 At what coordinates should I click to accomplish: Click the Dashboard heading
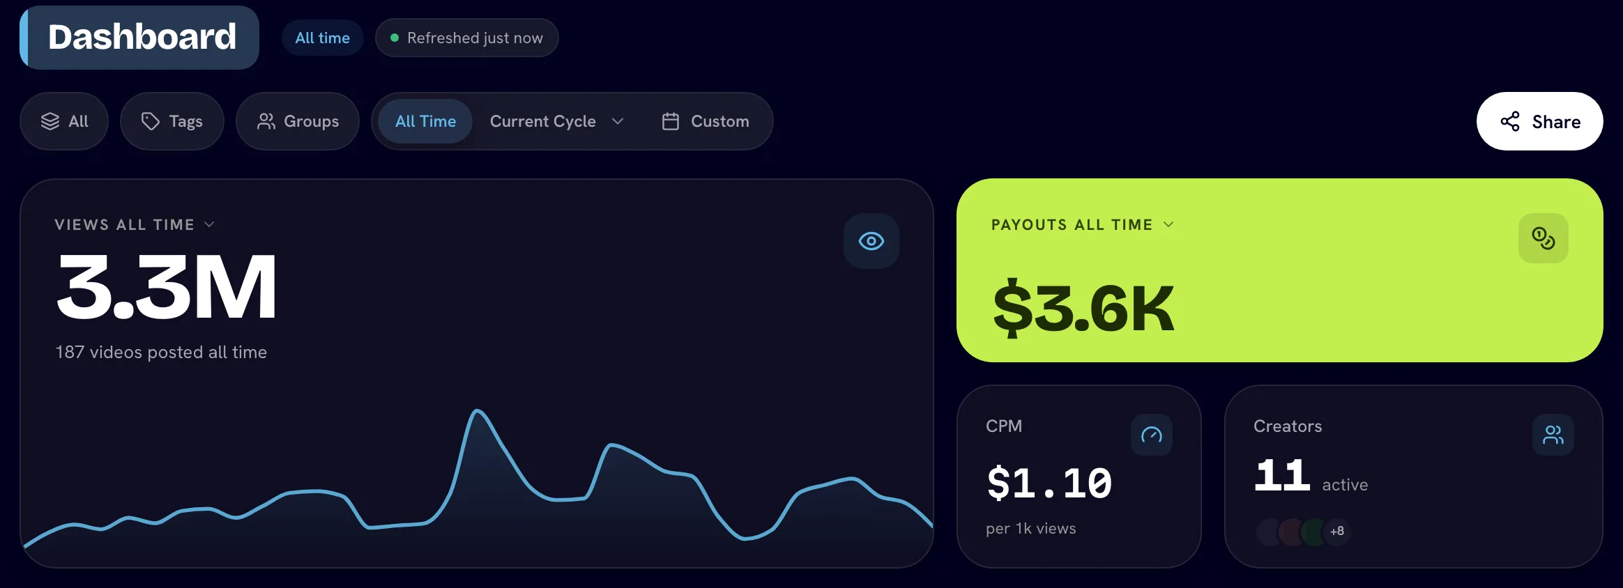[x=142, y=37]
